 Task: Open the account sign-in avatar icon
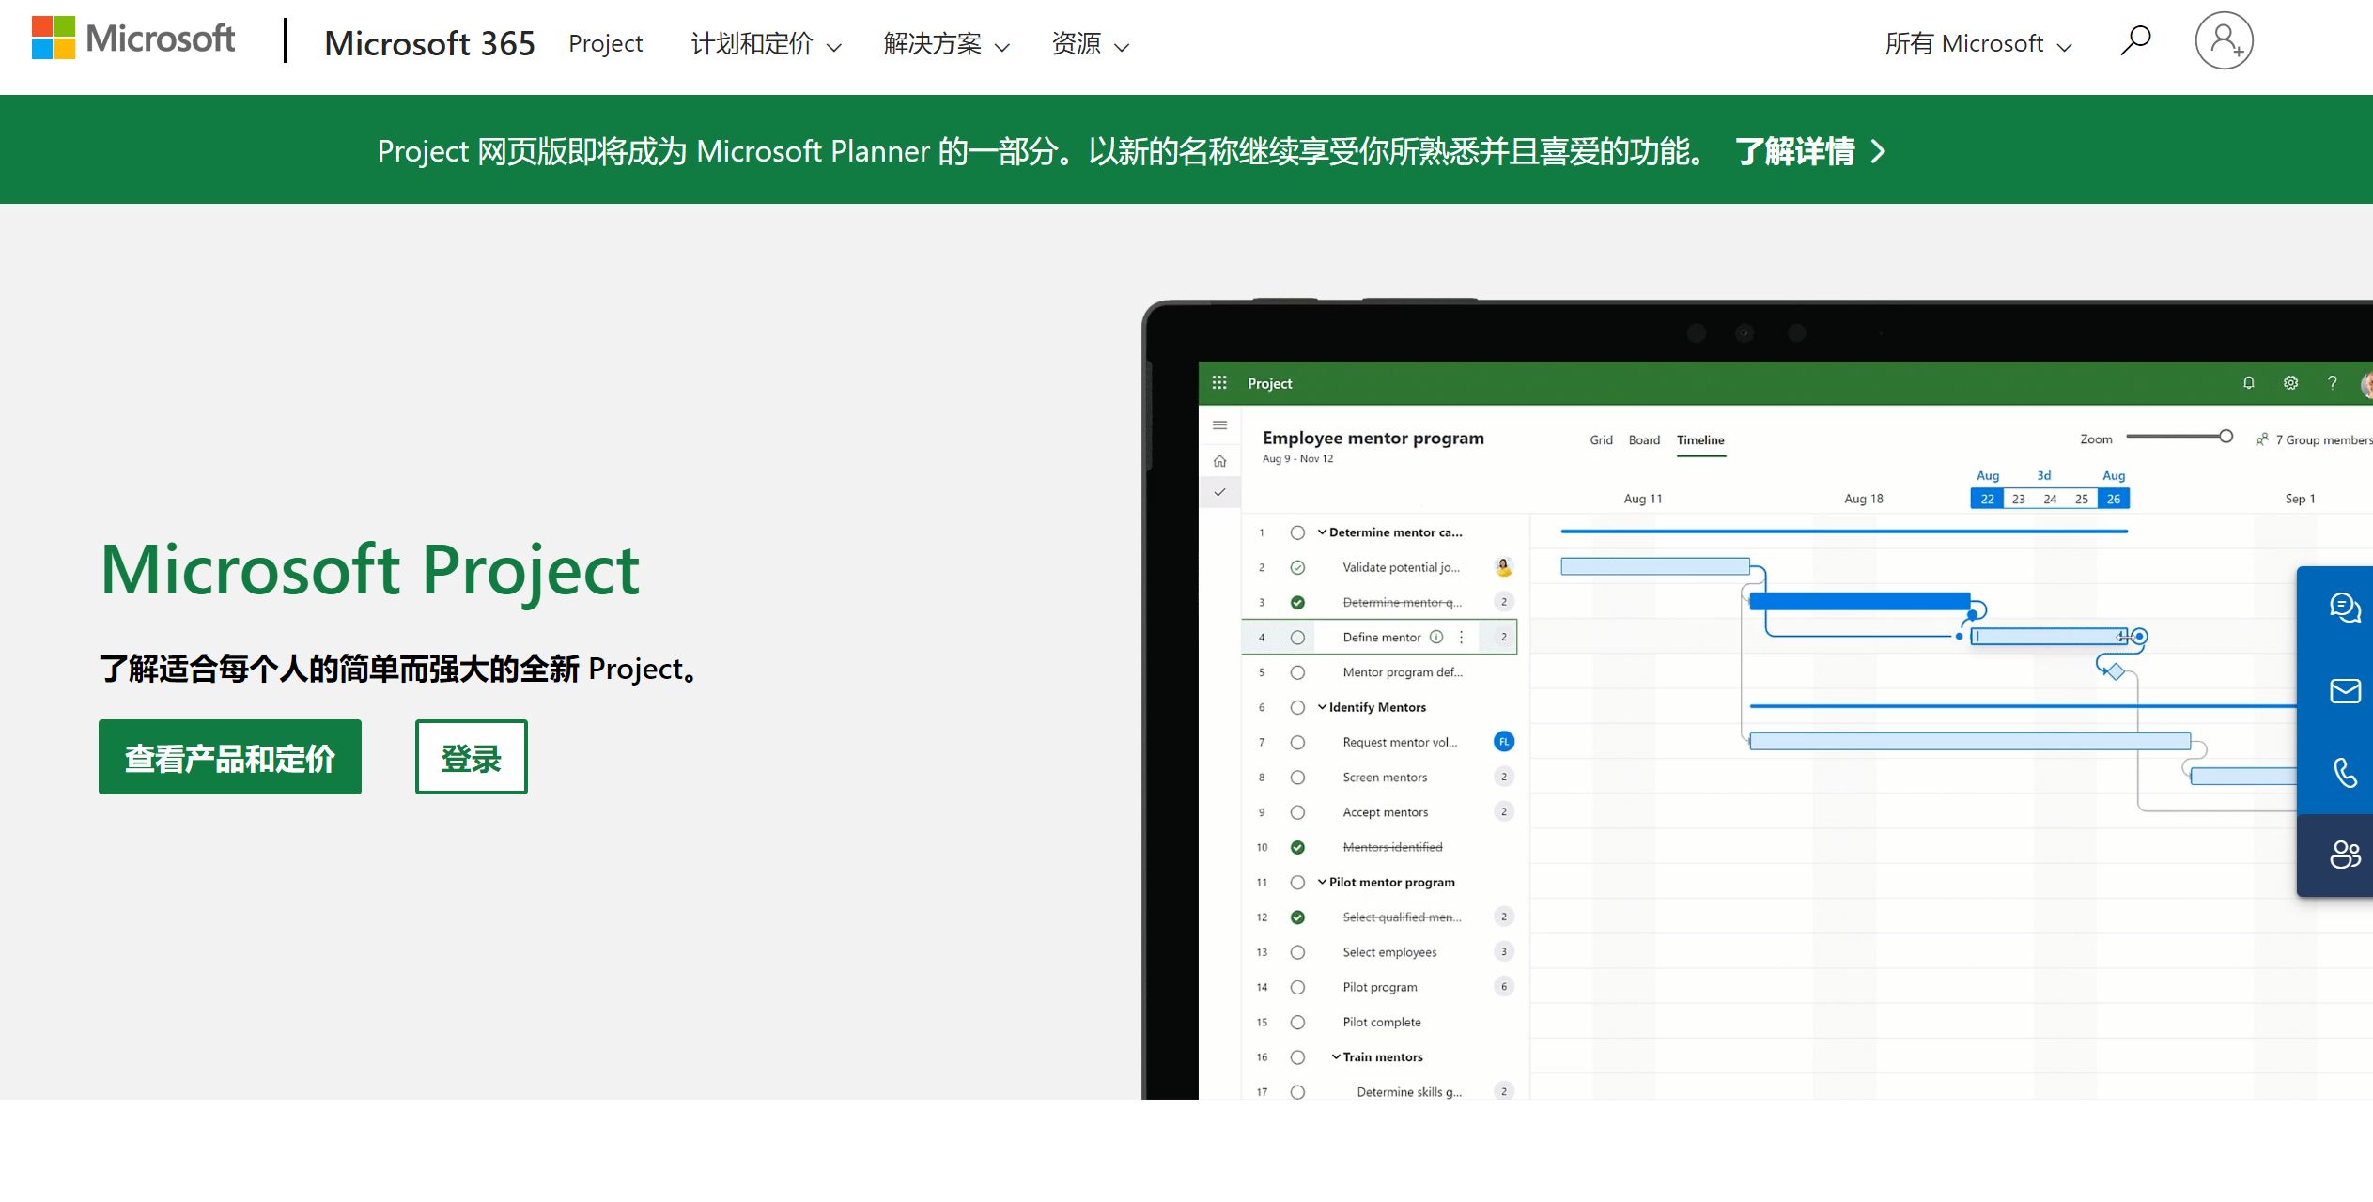(2223, 41)
